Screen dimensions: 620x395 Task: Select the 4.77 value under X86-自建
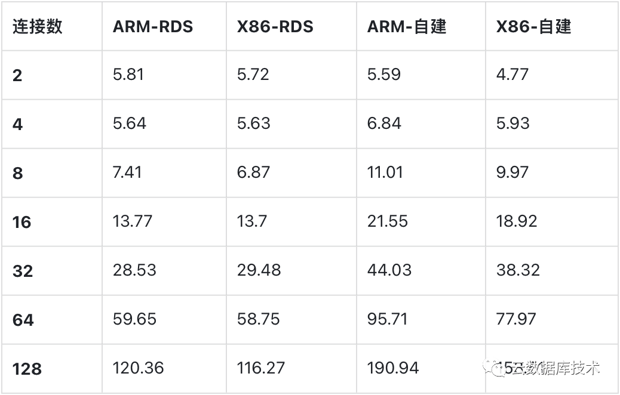512,75
